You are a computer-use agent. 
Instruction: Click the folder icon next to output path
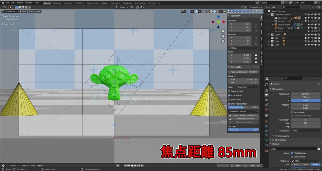pyautogui.click(x=319, y=149)
